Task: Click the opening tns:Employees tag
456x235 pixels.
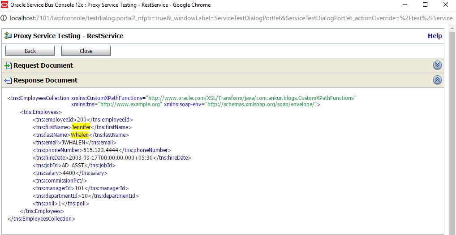Action: point(41,112)
